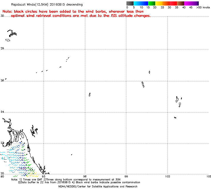
Task: Click the 24 latitude axis label
Action: pyautogui.click(x=2, y=112)
